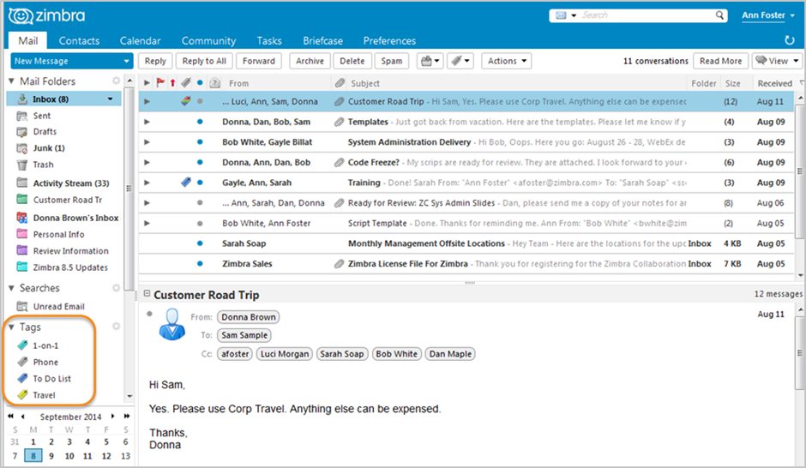Open the Inbox folder dropdown arrow

(110, 99)
